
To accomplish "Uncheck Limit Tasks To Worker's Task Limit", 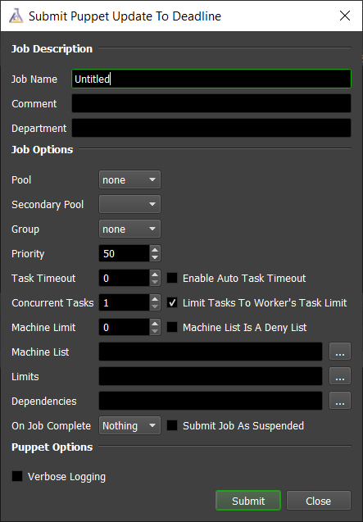I will click(x=172, y=302).
